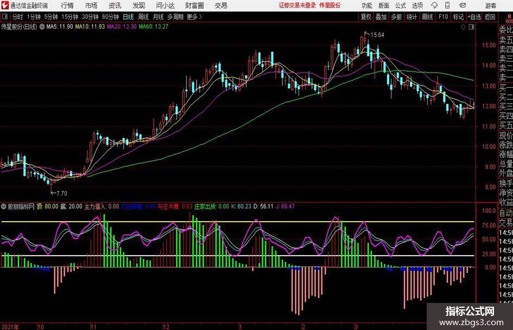The height and width of the screenshot is (330, 513).
Task: Toggle the side panel icon at chart top right
Action: tap(471, 27)
